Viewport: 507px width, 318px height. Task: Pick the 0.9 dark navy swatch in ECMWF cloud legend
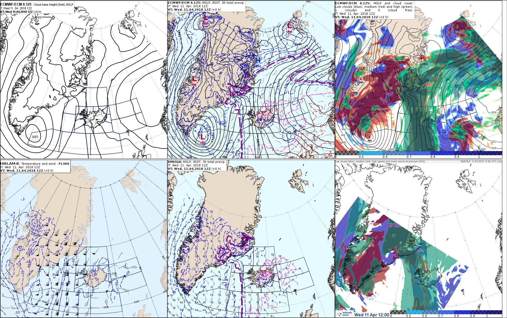tap(467, 153)
